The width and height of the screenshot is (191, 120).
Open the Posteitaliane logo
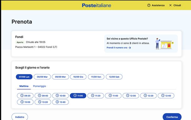[x=96, y=5]
